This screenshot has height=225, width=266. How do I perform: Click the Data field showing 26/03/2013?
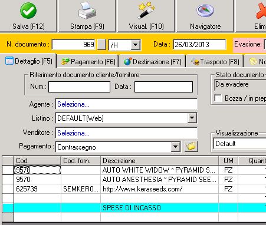[200, 45]
